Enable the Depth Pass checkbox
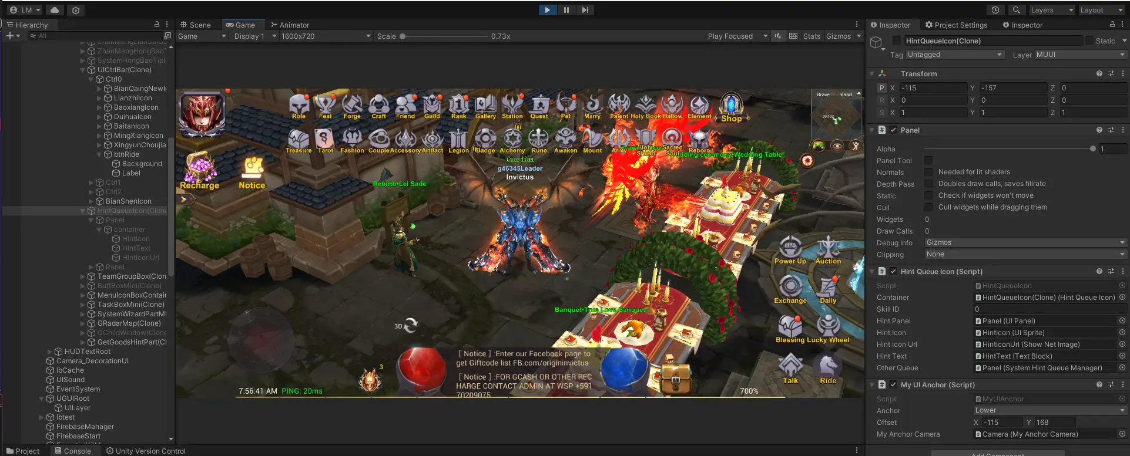Screen dimensions: 1130x456 928,184
